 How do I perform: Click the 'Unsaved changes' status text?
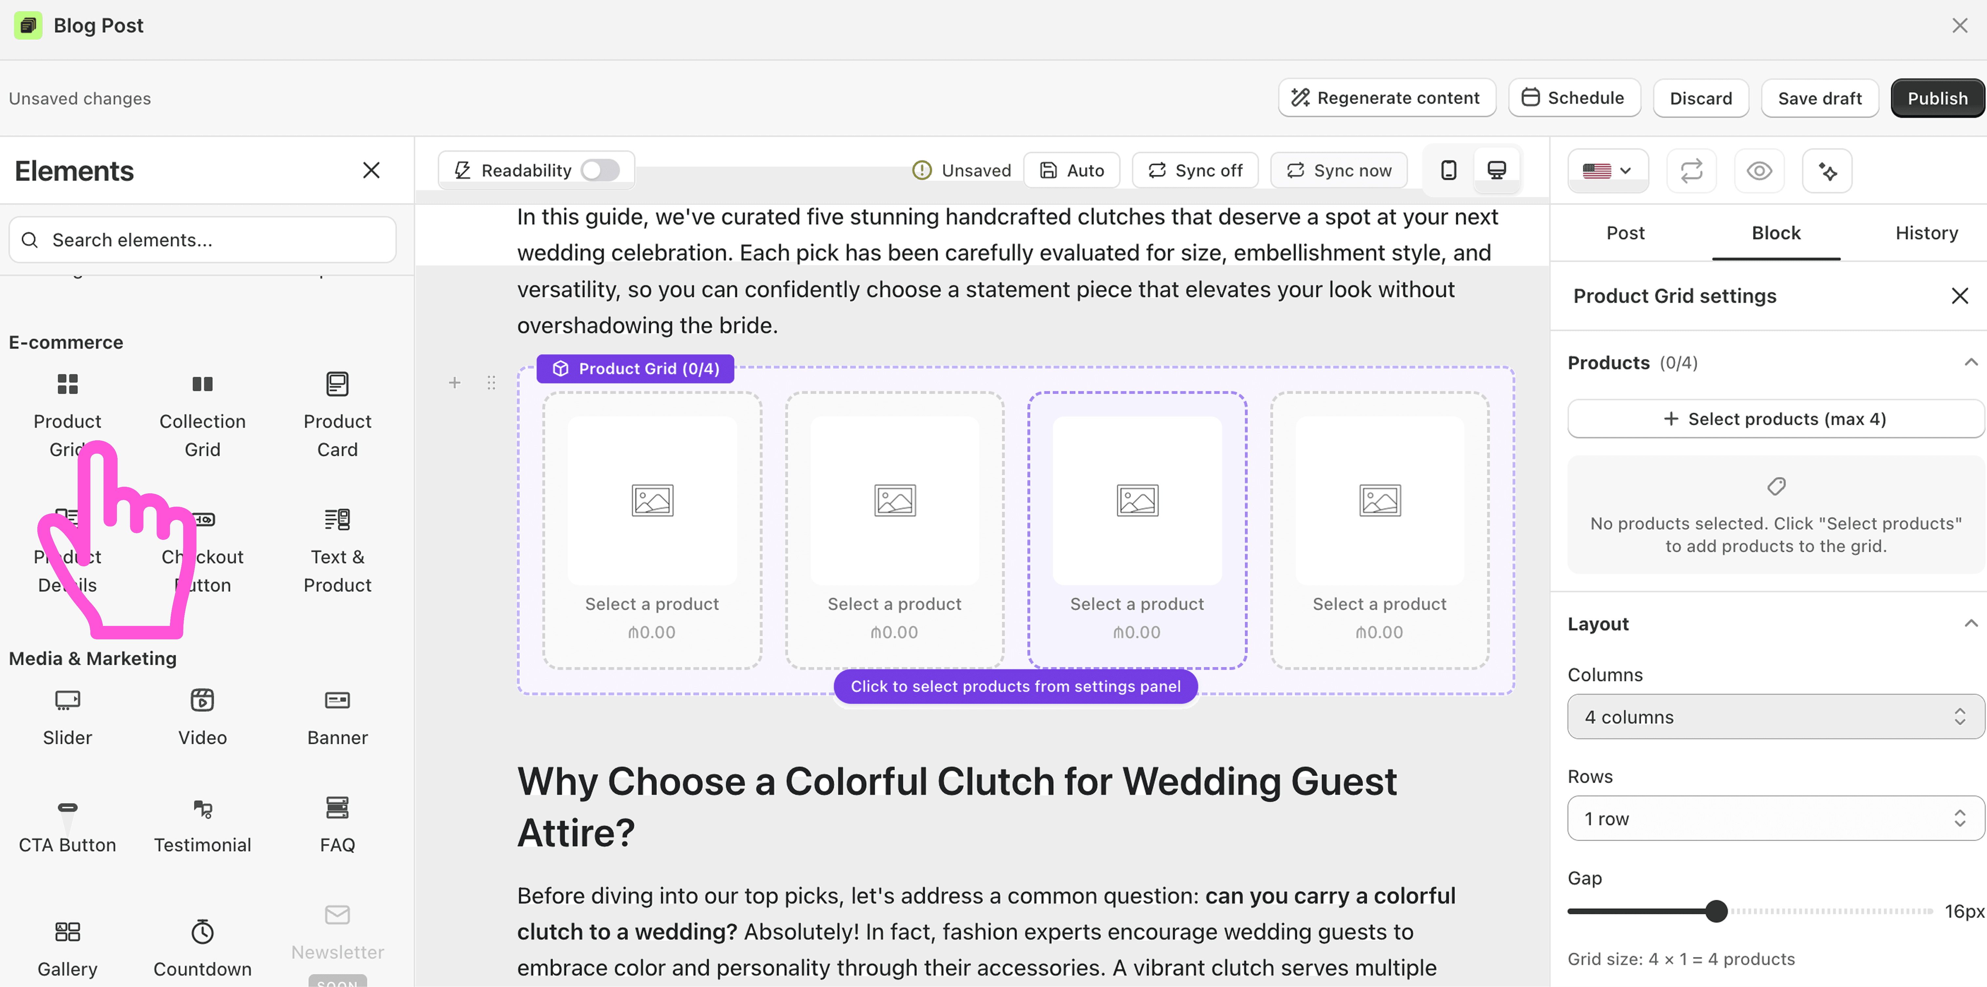[80, 99]
